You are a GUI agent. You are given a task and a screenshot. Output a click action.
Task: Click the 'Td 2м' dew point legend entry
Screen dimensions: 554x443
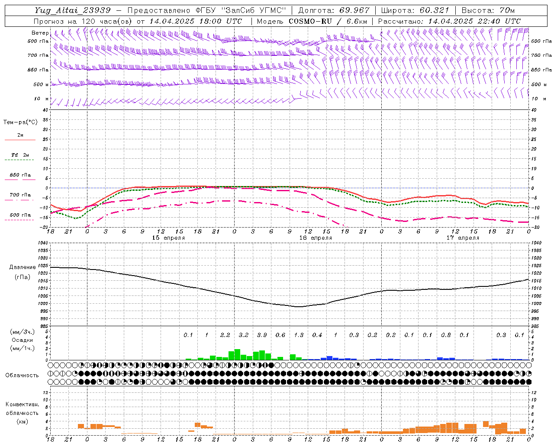pos(20,155)
